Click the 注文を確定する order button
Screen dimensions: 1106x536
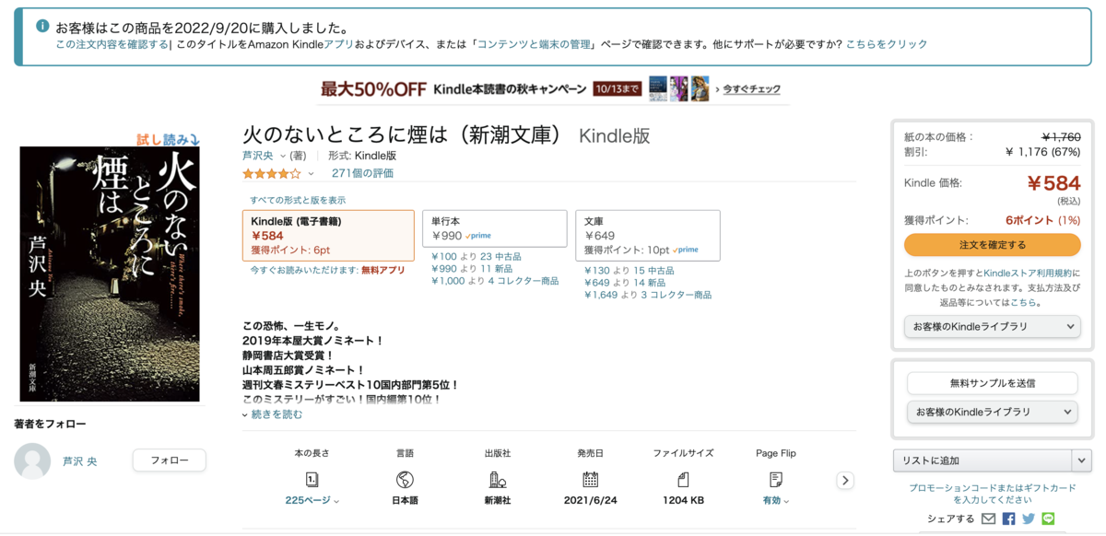point(992,245)
